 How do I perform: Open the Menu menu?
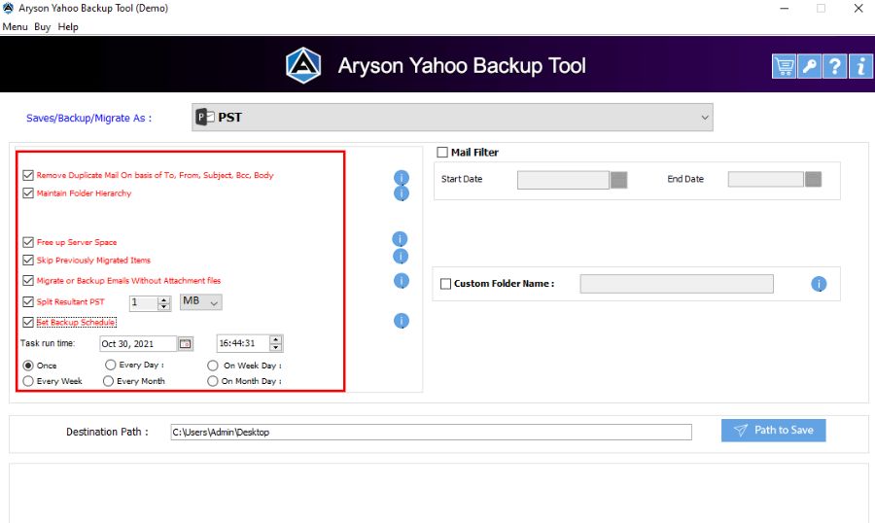15,27
